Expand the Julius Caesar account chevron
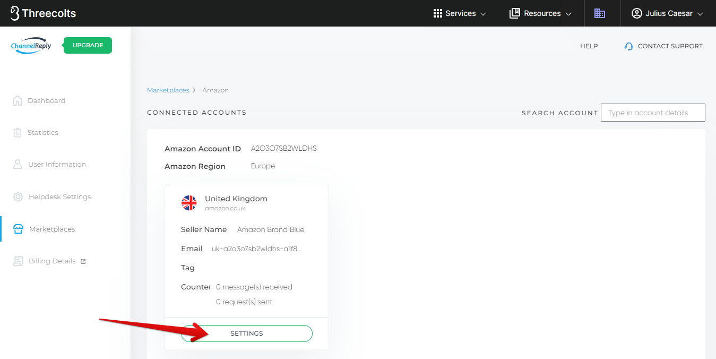 click(700, 14)
